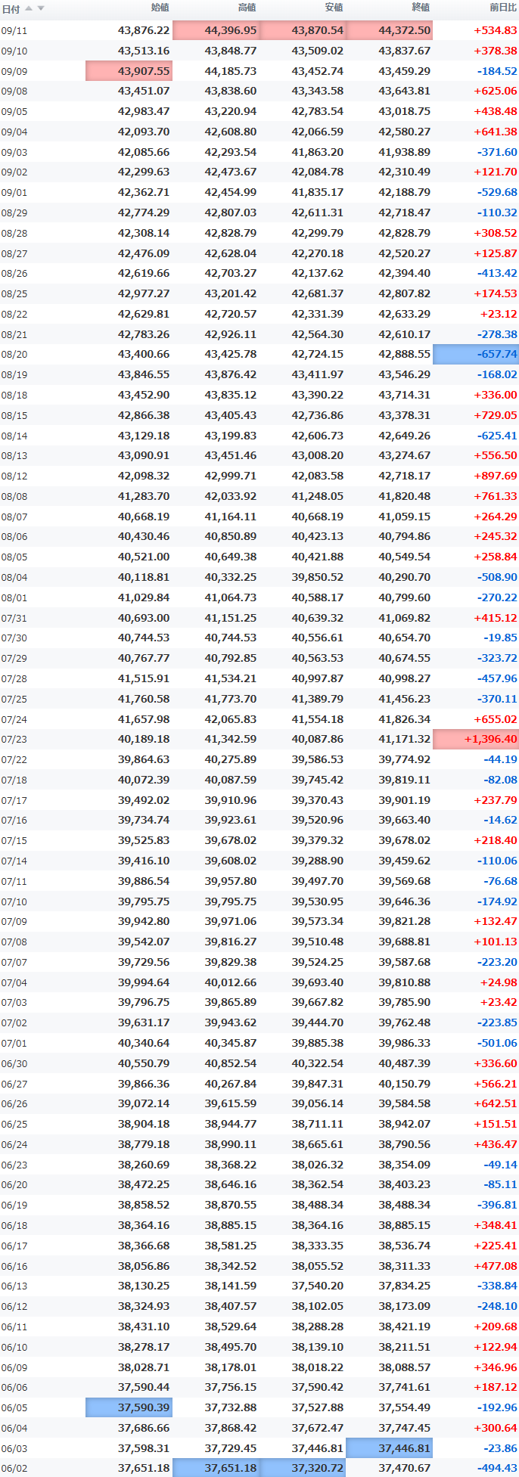Select the 06/30 date cell

tap(14, 1064)
